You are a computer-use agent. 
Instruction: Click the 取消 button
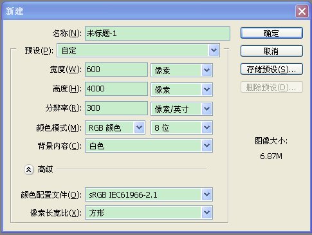[x=271, y=51]
